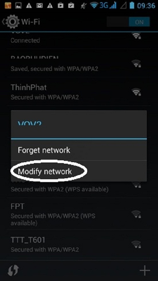The height and width of the screenshot is (281, 158).
Task: Tap the battery icon in status bar
Action: (132, 5)
